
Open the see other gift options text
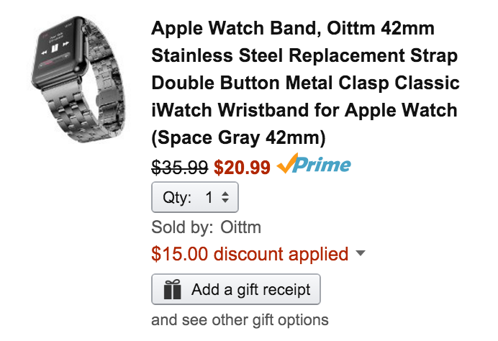(240, 319)
